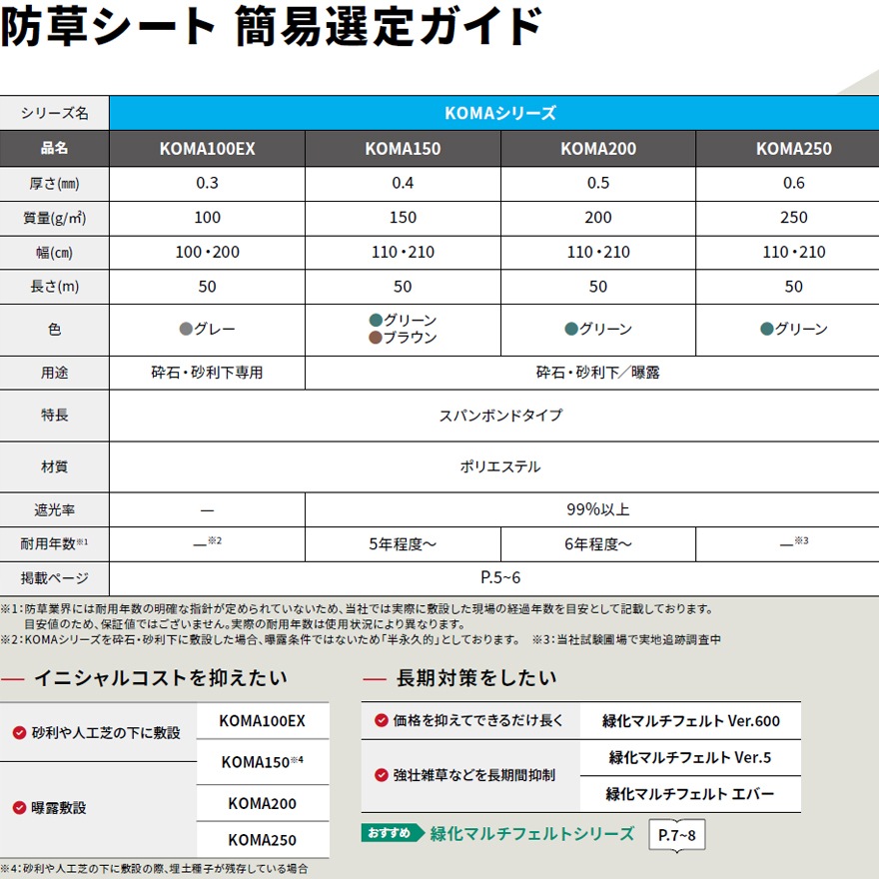Click the red check icon beside 曝露敷設
The image size is (879, 879).
point(19,807)
